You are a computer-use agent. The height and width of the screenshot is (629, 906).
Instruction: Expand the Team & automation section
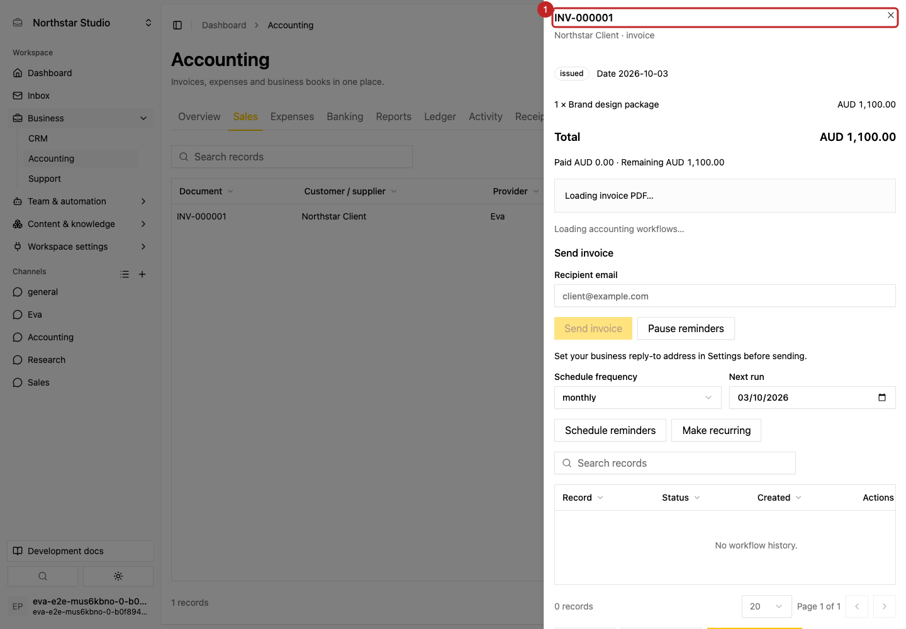click(x=143, y=201)
